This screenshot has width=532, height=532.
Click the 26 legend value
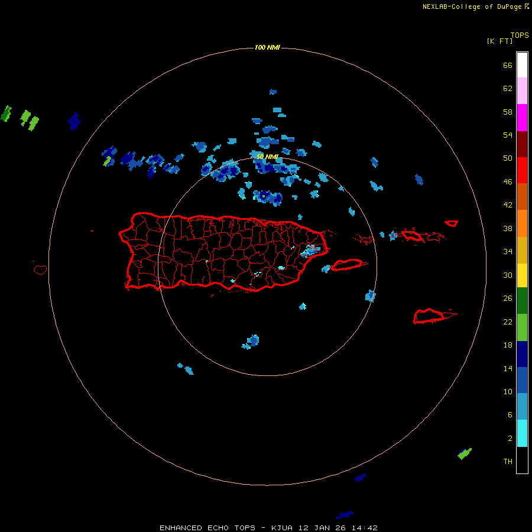pyautogui.click(x=508, y=299)
